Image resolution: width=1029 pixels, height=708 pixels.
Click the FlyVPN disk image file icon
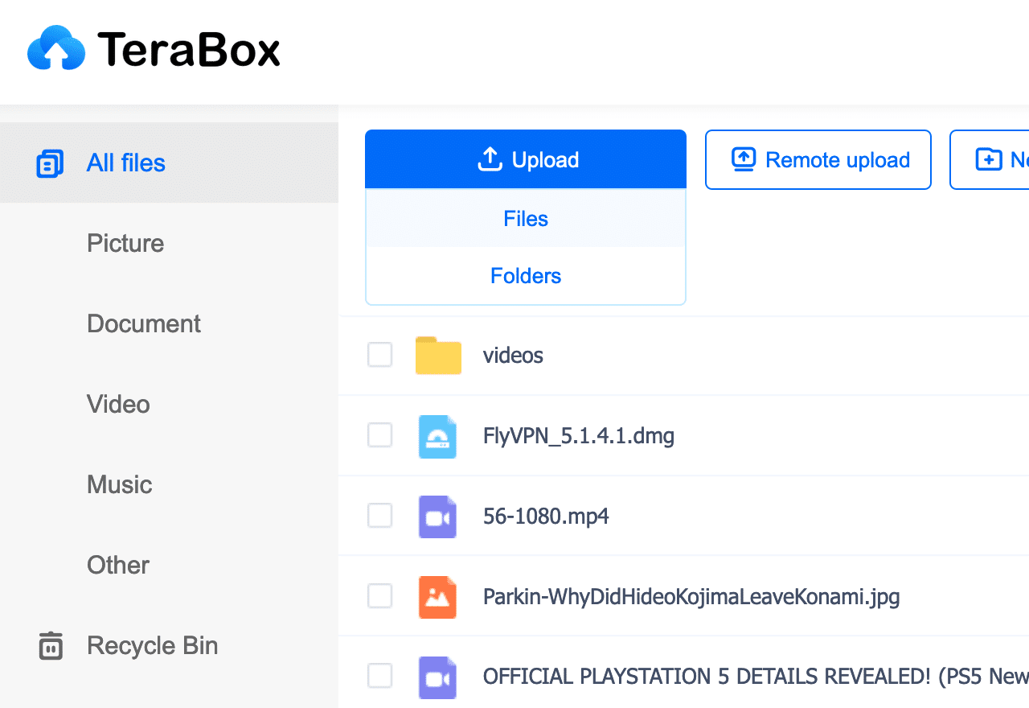437,435
